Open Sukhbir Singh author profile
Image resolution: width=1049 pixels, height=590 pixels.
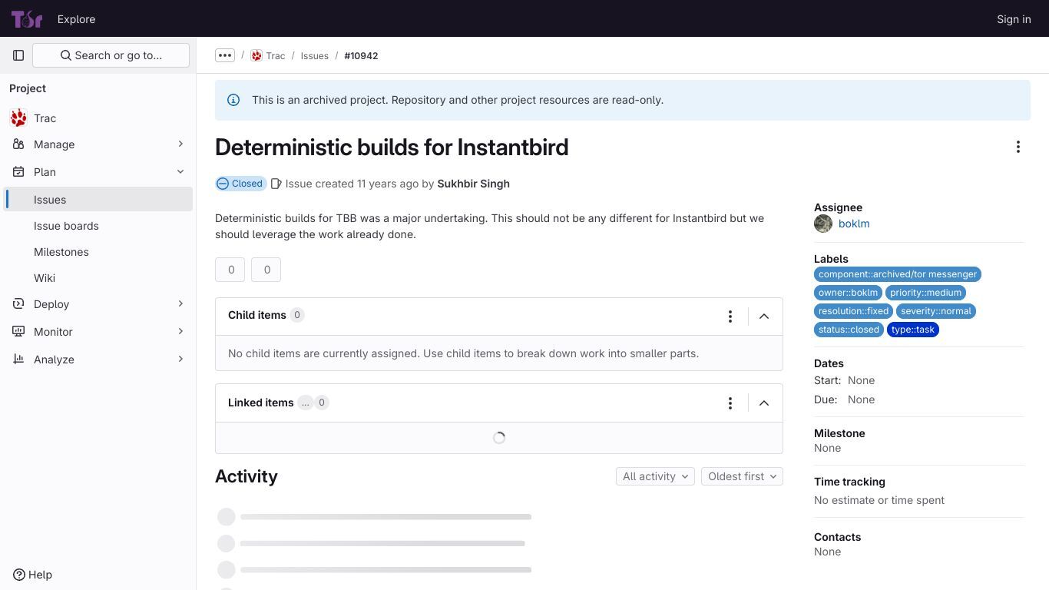(473, 184)
